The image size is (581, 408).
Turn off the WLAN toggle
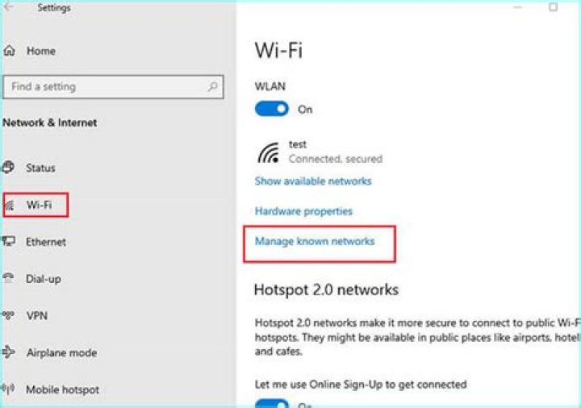click(x=272, y=109)
